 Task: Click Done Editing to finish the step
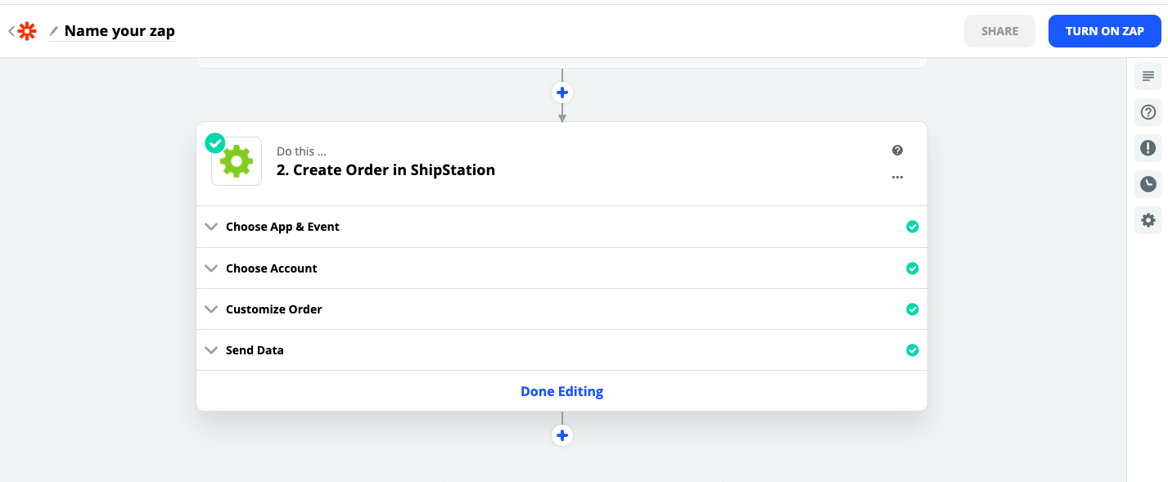(x=562, y=391)
